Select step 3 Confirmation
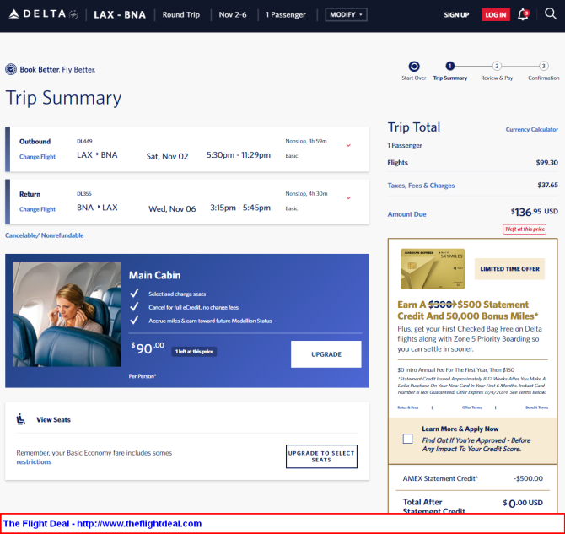 pyautogui.click(x=543, y=71)
